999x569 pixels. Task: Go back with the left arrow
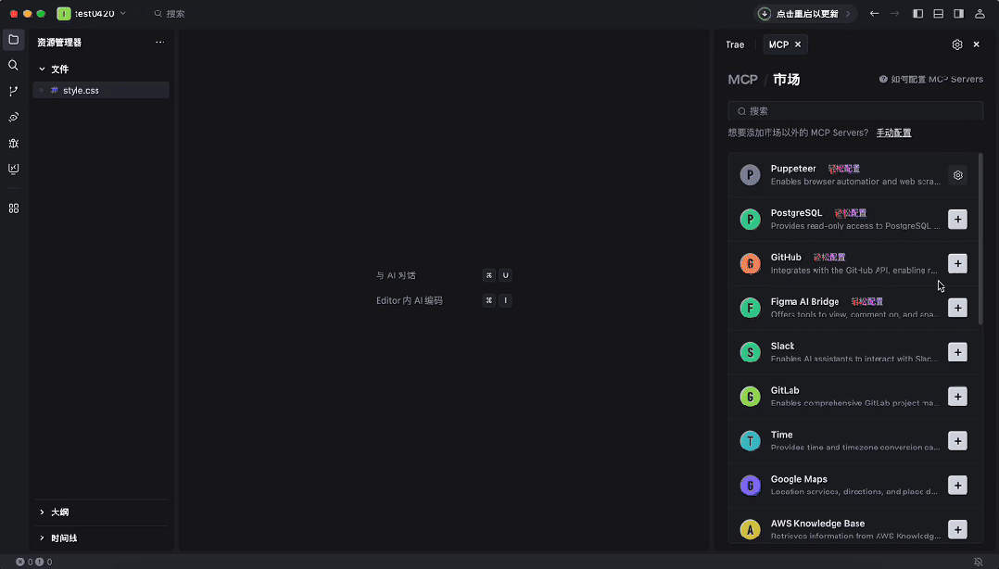(874, 13)
